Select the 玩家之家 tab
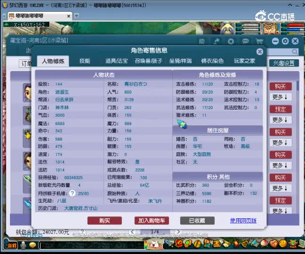305x254 pixels. (x=244, y=61)
